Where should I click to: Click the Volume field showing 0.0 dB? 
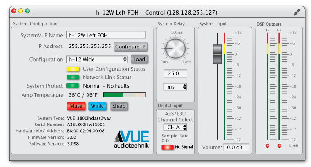[236, 147]
